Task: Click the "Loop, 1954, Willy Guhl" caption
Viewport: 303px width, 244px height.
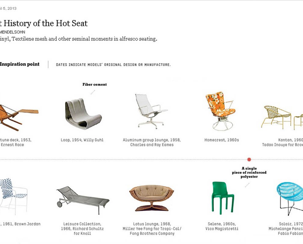Action: (x=82, y=140)
